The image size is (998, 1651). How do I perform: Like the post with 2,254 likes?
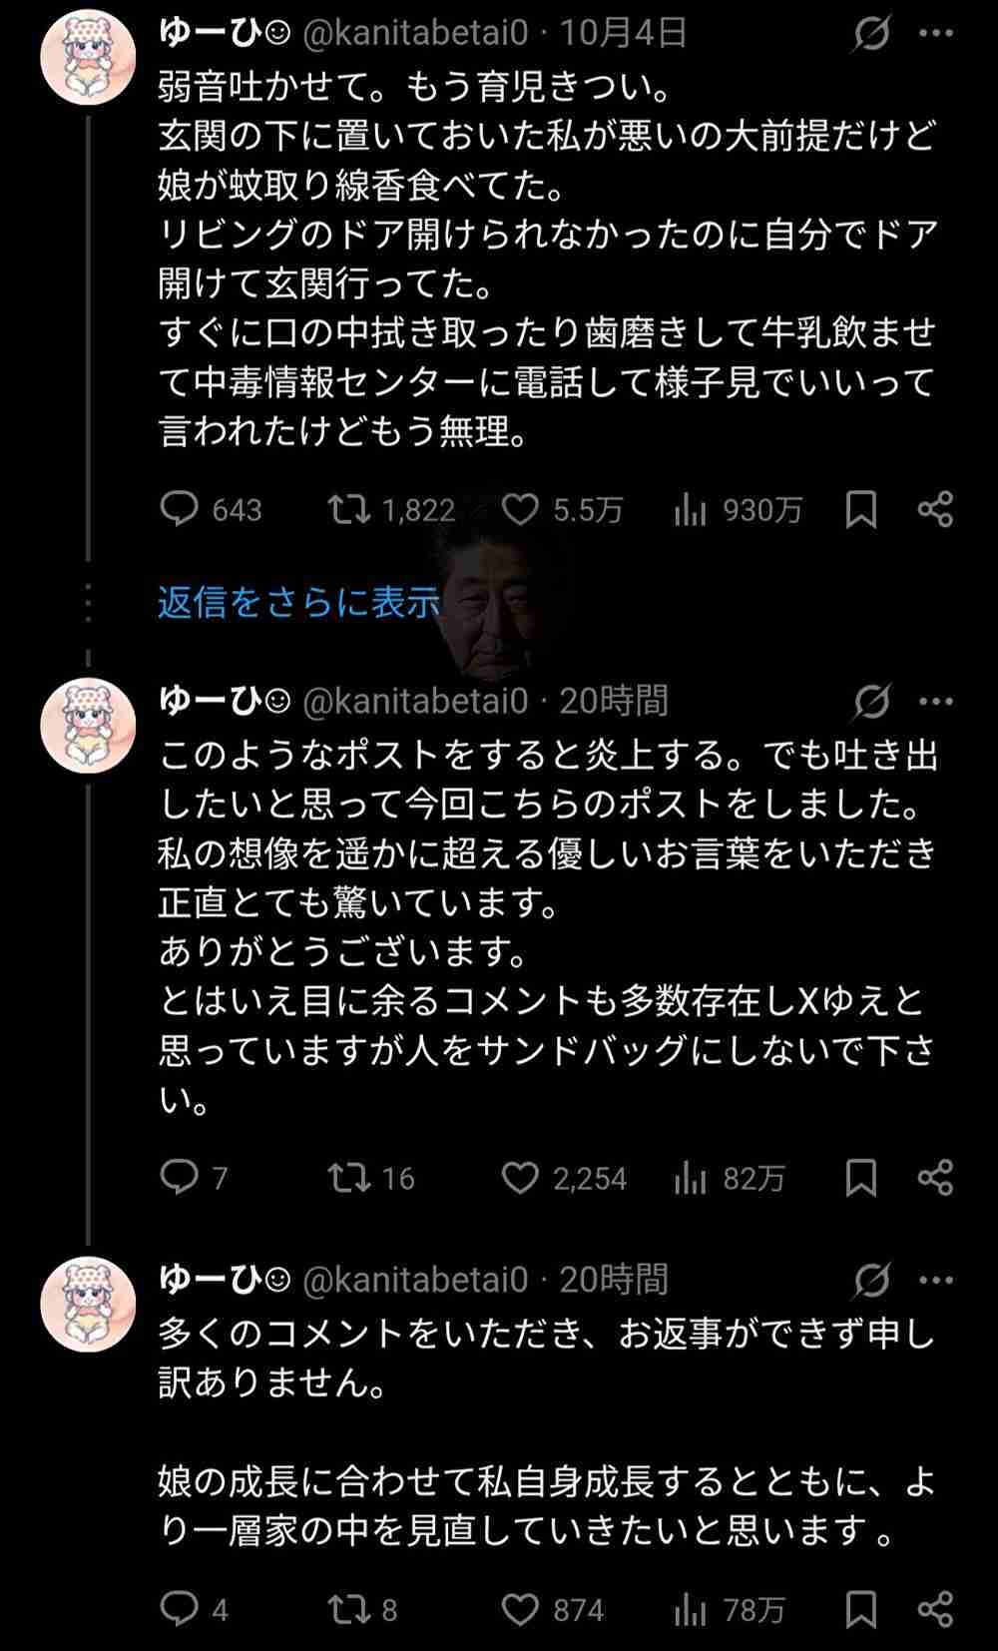click(520, 1178)
